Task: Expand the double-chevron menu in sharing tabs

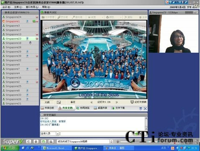Action: pos(140,109)
